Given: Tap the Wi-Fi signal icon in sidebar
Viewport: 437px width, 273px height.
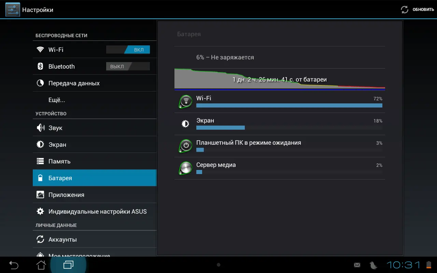Looking at the screenshot, I should (40, 49).
